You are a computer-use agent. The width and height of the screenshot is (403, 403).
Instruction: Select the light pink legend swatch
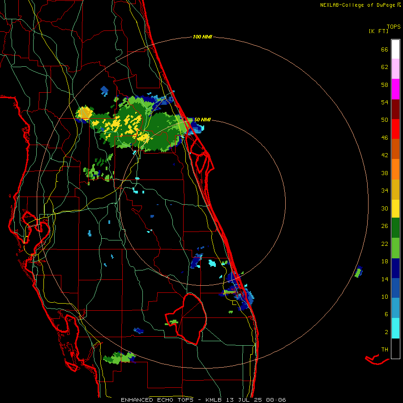(395, 69)
